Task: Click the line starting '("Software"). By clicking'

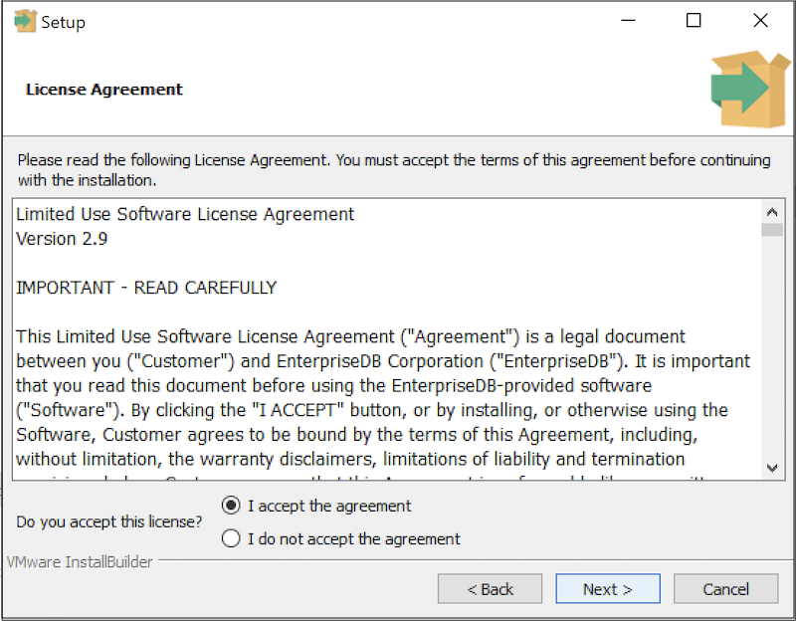Action: tap(371, 410)
